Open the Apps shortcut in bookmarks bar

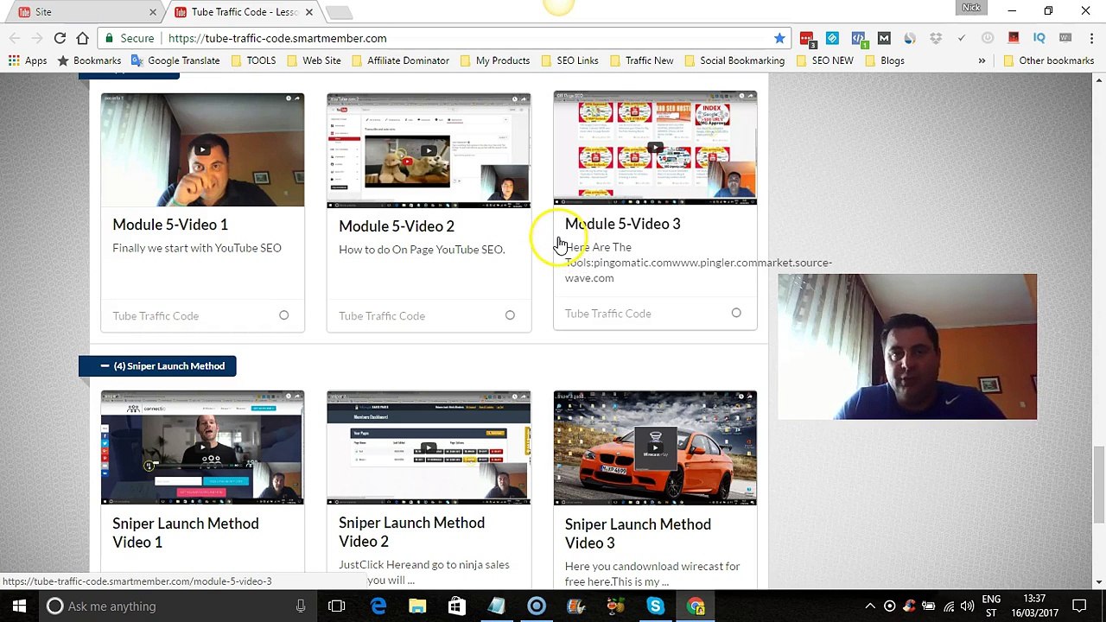[x=28, y=60]
